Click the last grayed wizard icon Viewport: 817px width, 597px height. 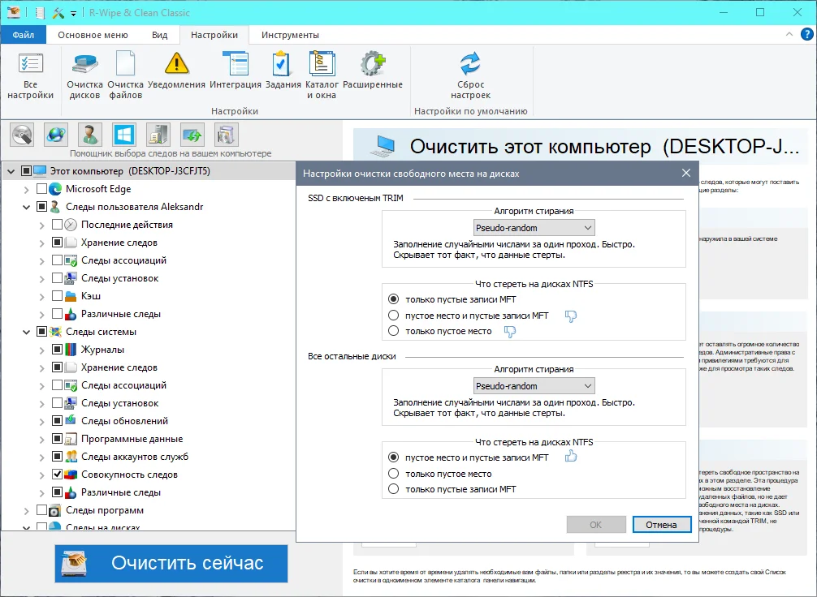[x=226, y=135]
